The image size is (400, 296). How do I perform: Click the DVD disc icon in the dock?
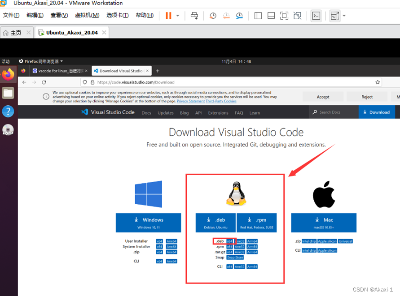point(8,130)
